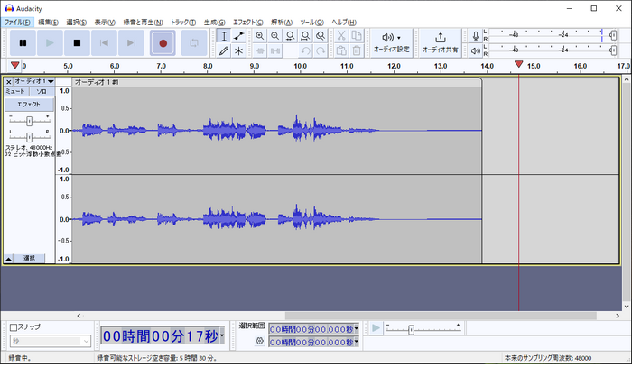Open the ファイル(F) menu
Screen dimensions: 632x367
click(17, 22)
